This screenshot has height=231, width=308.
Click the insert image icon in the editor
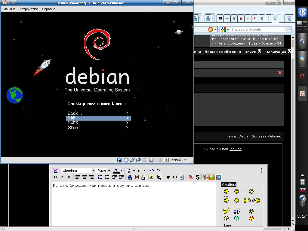click(151, 177)
